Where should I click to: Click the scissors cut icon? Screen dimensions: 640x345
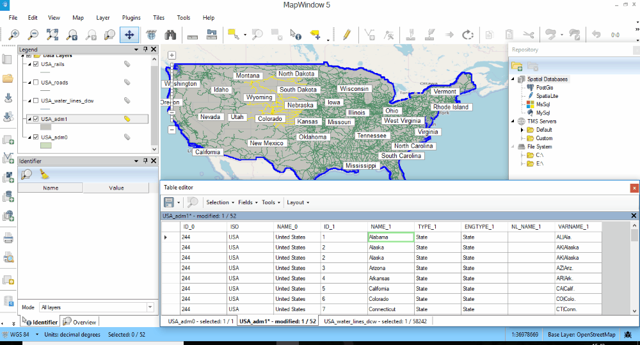pos(528,35)
